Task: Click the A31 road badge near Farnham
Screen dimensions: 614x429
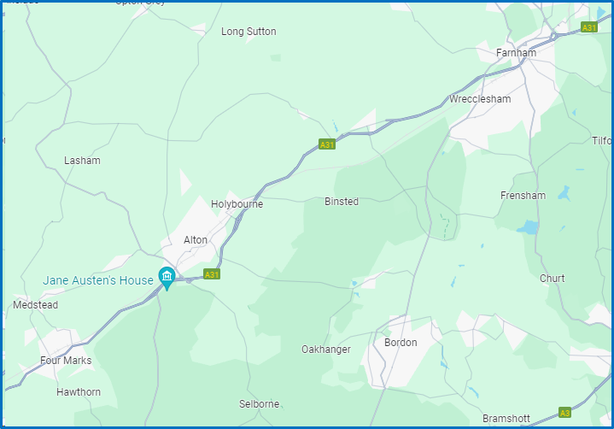Action: [x=589, y=27]
